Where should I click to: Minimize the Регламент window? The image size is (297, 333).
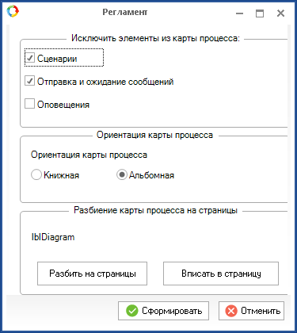tap(239, 13)
